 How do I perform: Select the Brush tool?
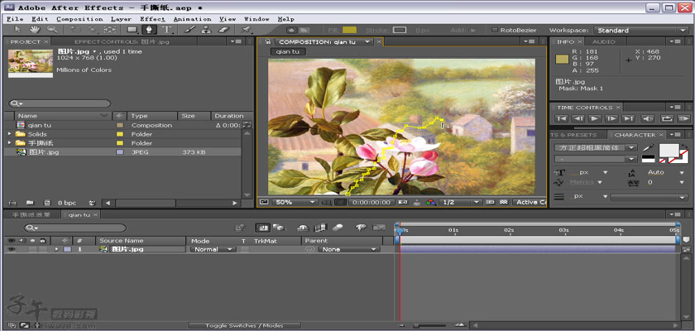click(189, 30)
